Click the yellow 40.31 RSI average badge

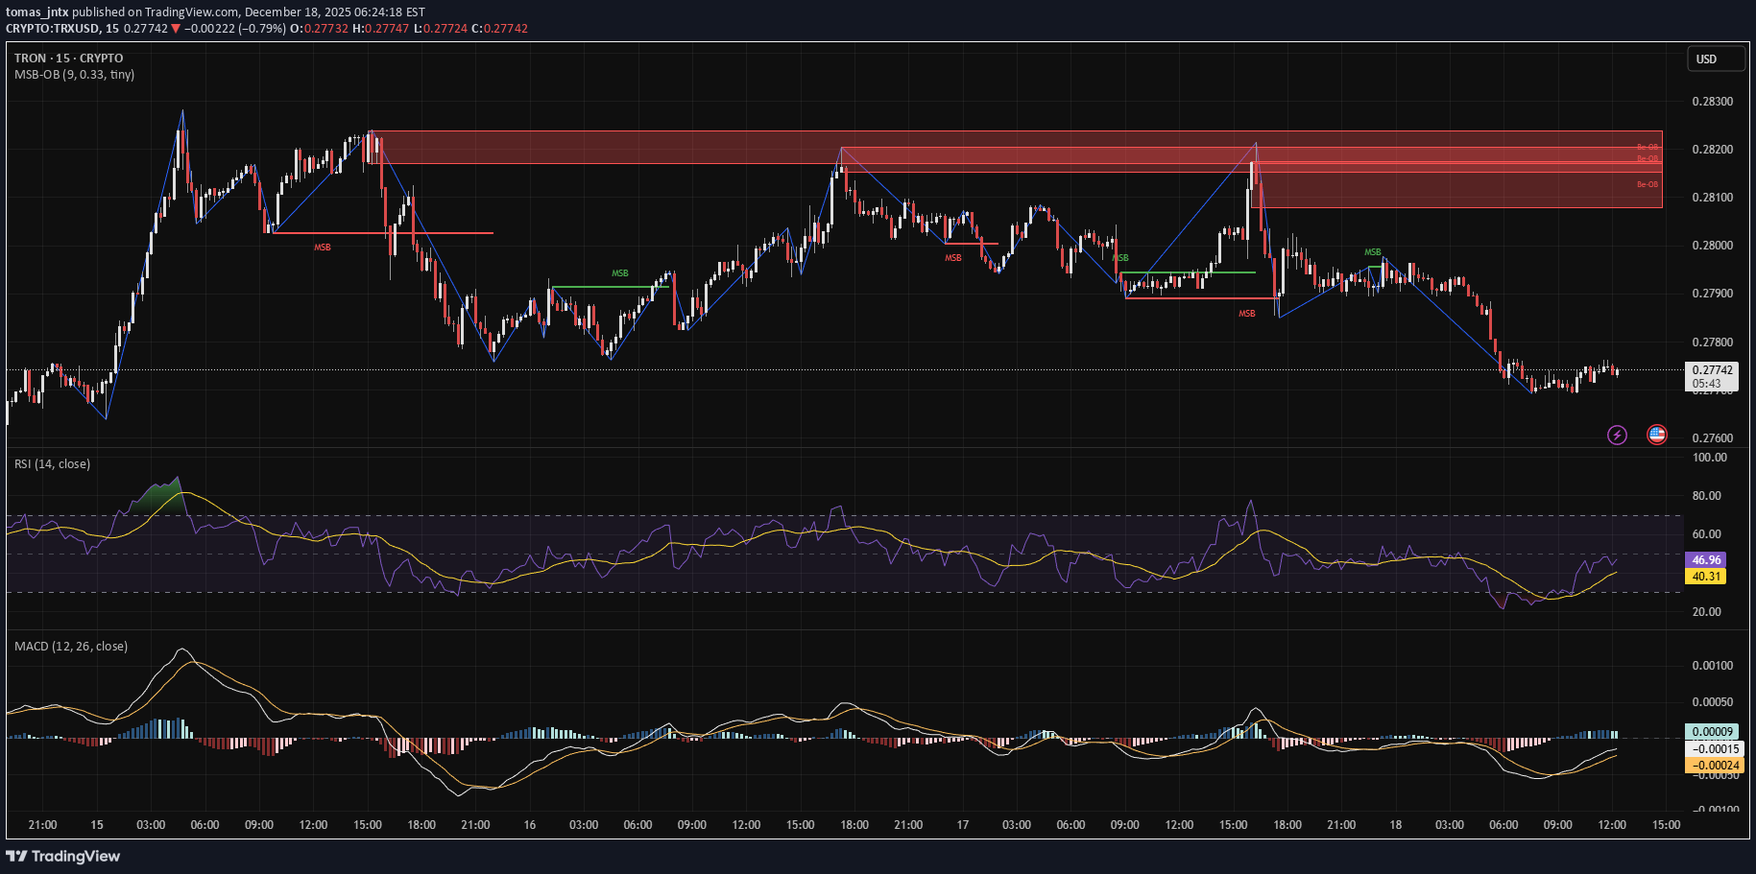click(1707, 576)
